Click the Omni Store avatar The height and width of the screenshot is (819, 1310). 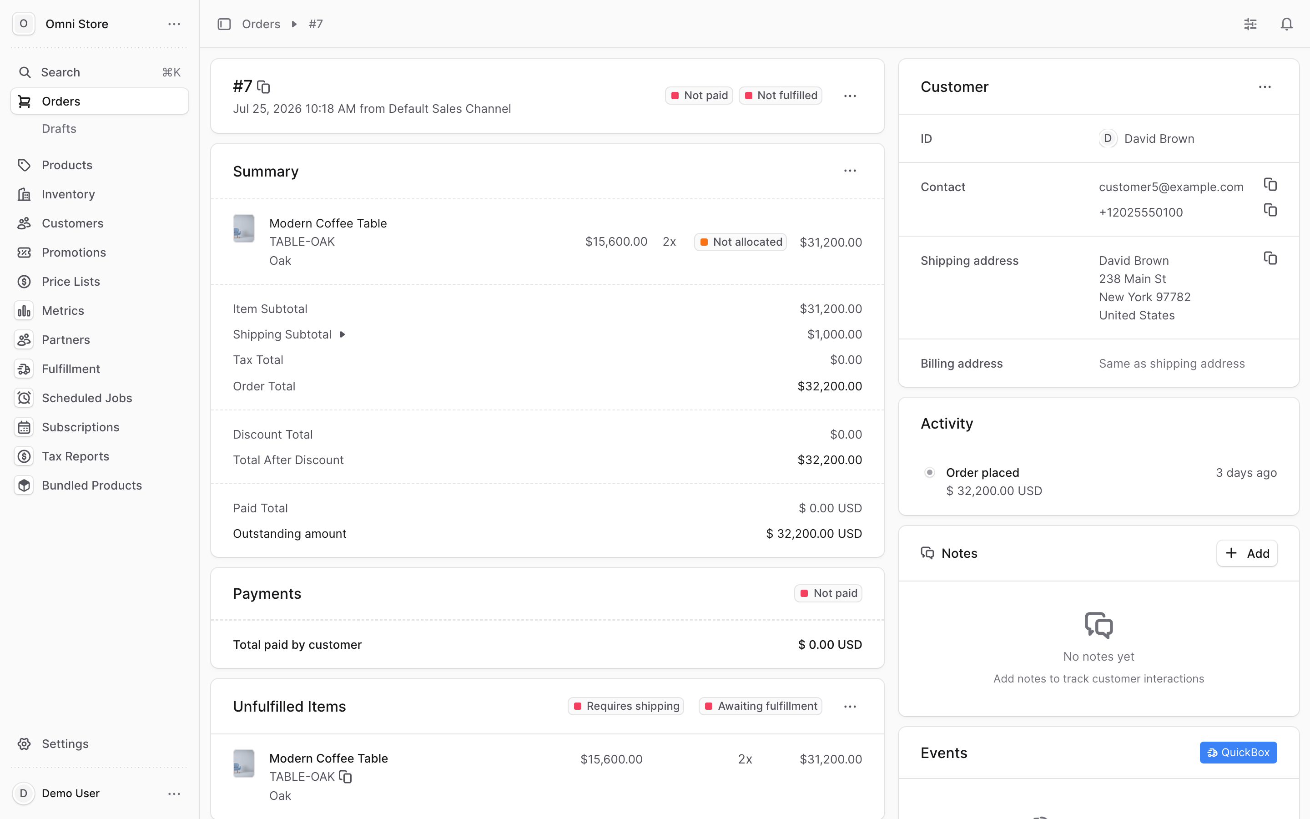click(x=23, y=24)
